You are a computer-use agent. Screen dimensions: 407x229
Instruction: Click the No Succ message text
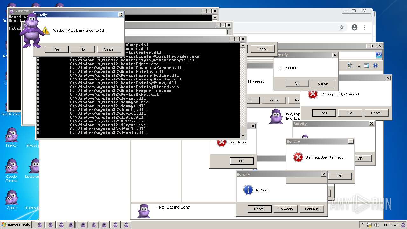[x=262, y=190]
